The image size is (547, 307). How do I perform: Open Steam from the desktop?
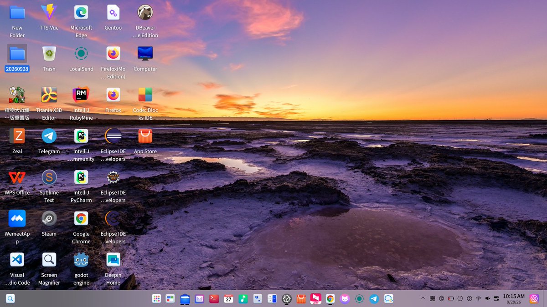point(49,218)
